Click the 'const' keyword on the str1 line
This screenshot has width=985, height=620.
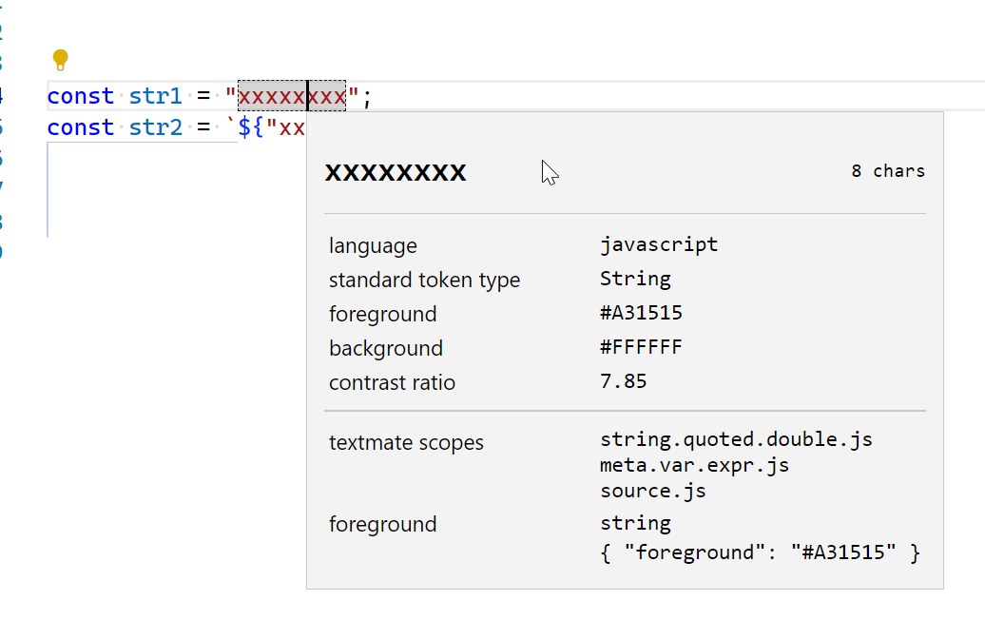point(81,96)
